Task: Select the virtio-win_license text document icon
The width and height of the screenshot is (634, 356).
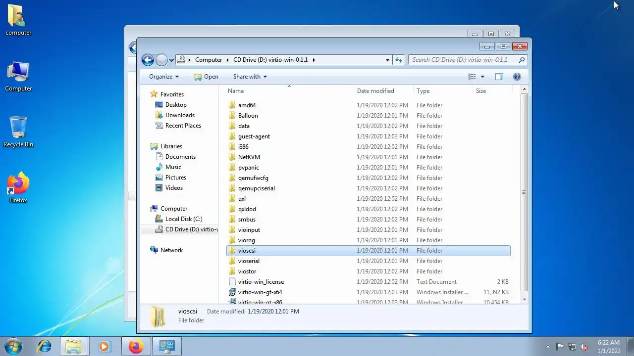Action: 232,282
